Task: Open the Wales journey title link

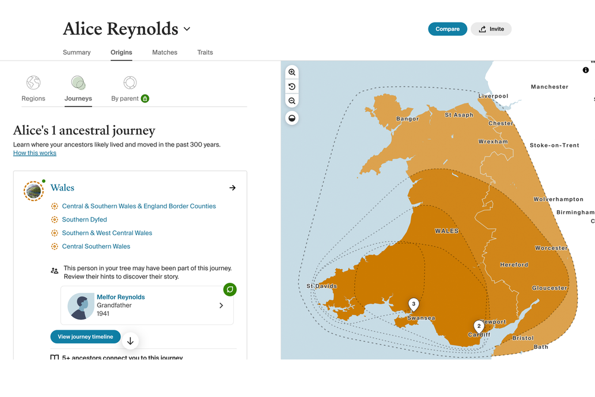Action: [x=62, y=187]
